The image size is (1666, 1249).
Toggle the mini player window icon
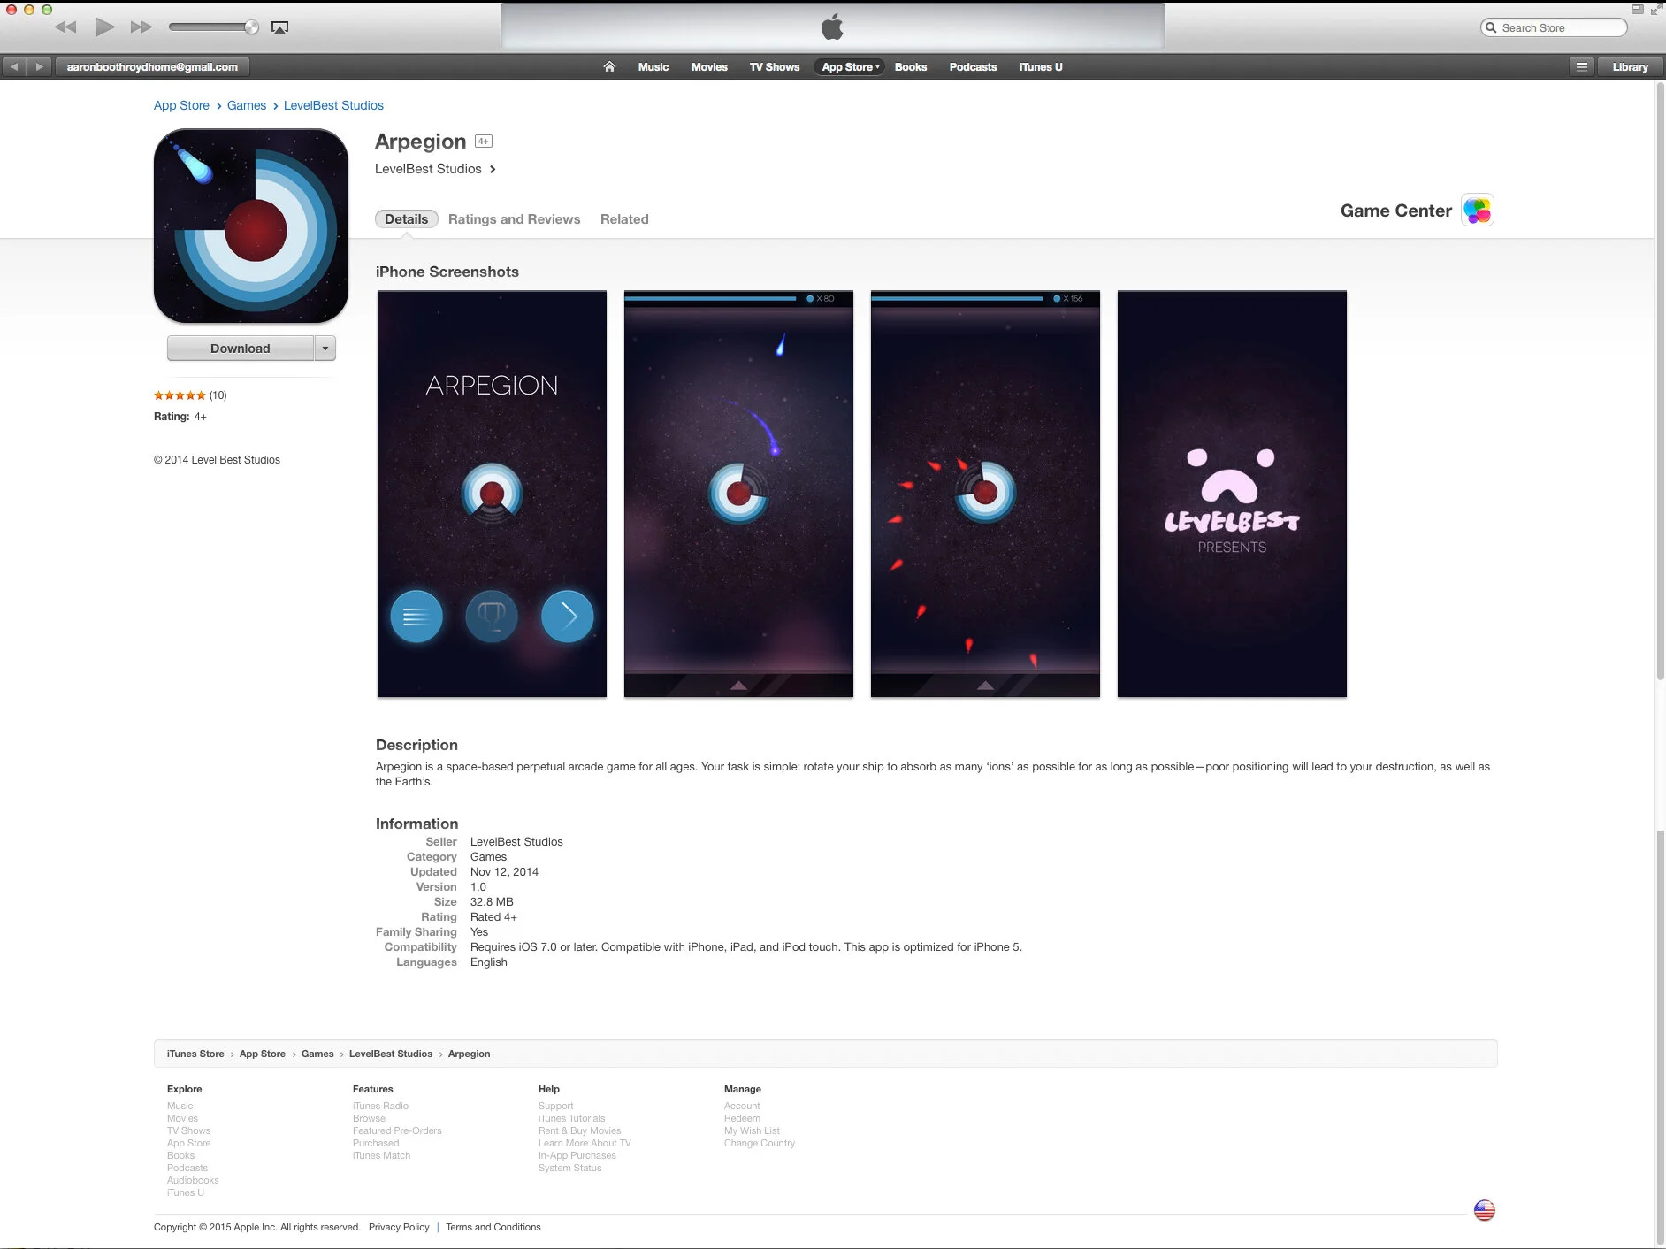point(1637,10)
